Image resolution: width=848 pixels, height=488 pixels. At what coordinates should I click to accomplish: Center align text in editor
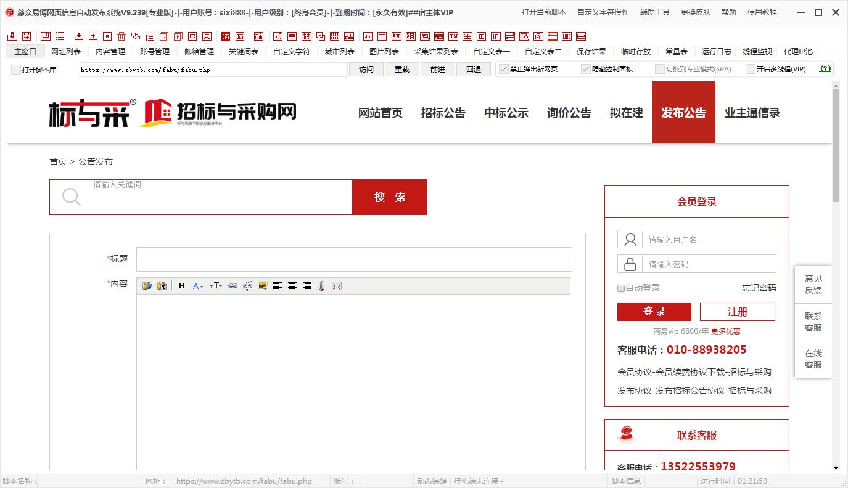coord(292,286)
